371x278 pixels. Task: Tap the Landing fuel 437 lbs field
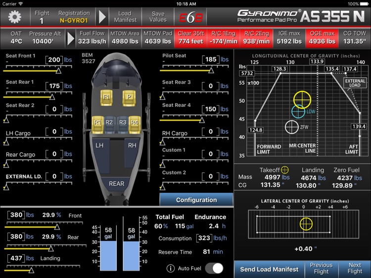coord(16,258)
